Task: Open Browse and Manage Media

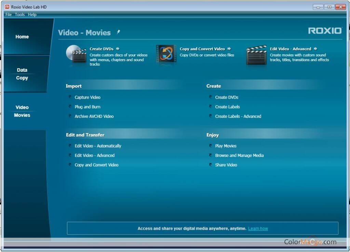Action: pos(239,155)
